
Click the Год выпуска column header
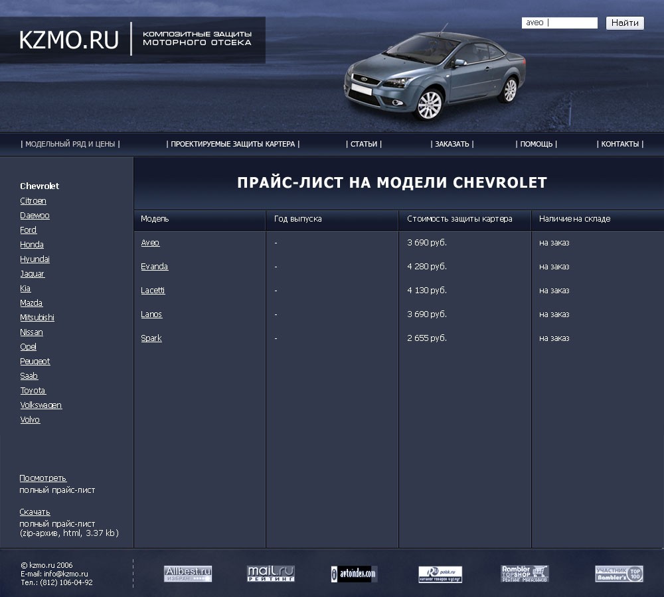coord(298,219)
